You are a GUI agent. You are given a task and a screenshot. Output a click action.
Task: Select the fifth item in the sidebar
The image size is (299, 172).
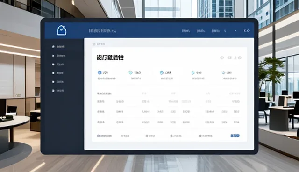(57, 82)
